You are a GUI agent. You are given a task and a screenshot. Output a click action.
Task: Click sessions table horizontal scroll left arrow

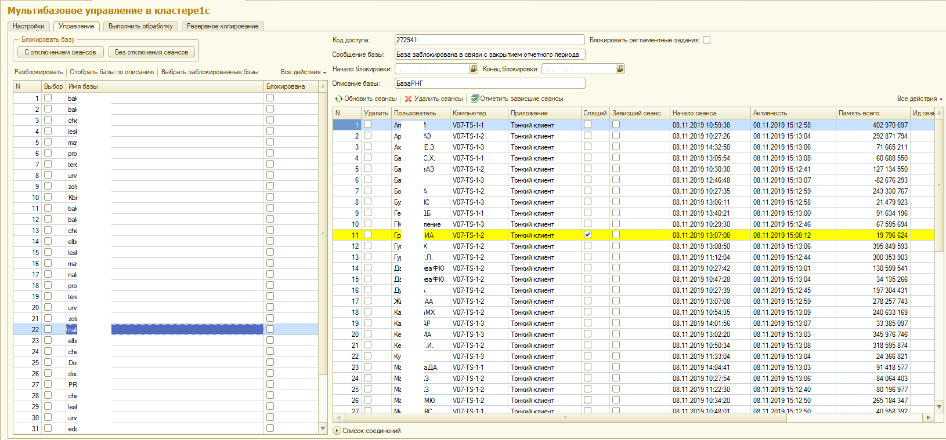point(338,417)
